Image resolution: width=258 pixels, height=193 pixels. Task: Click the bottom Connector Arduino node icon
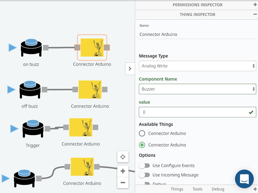point(82,167)
